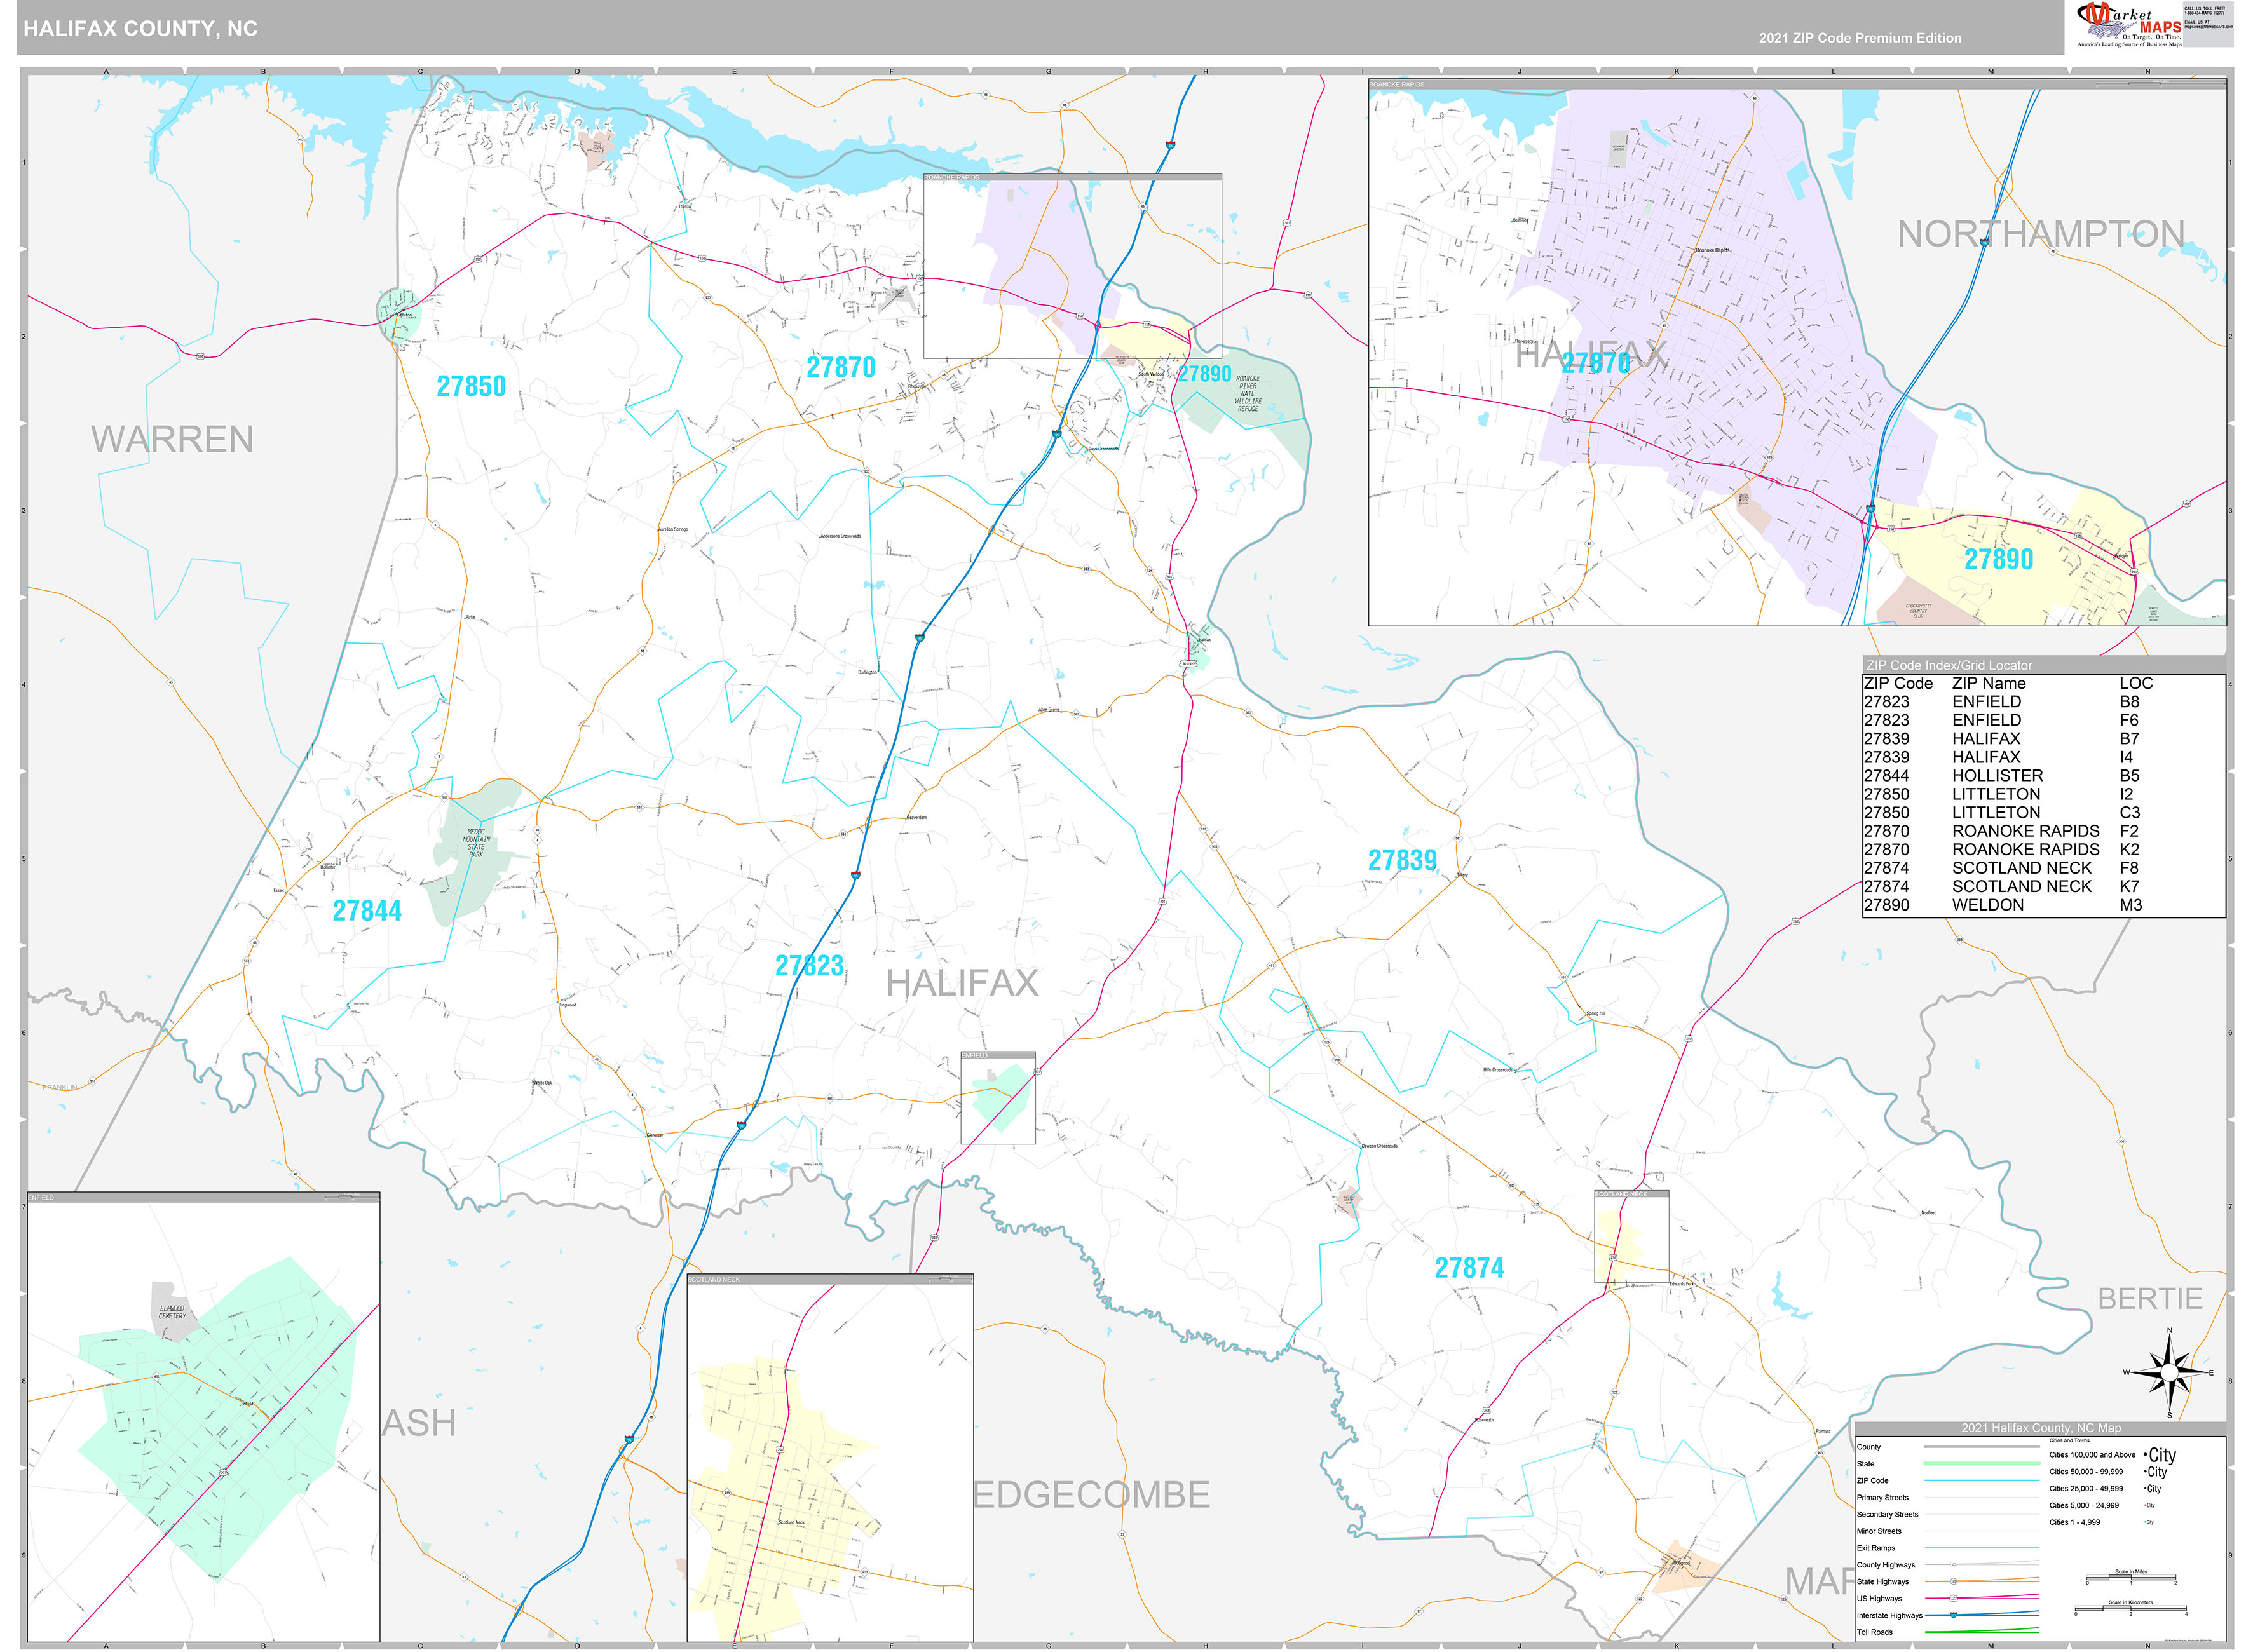Select ZIP code label 27844 on map
This screenshot has height=1652, width=2253.
coord(367,912)
